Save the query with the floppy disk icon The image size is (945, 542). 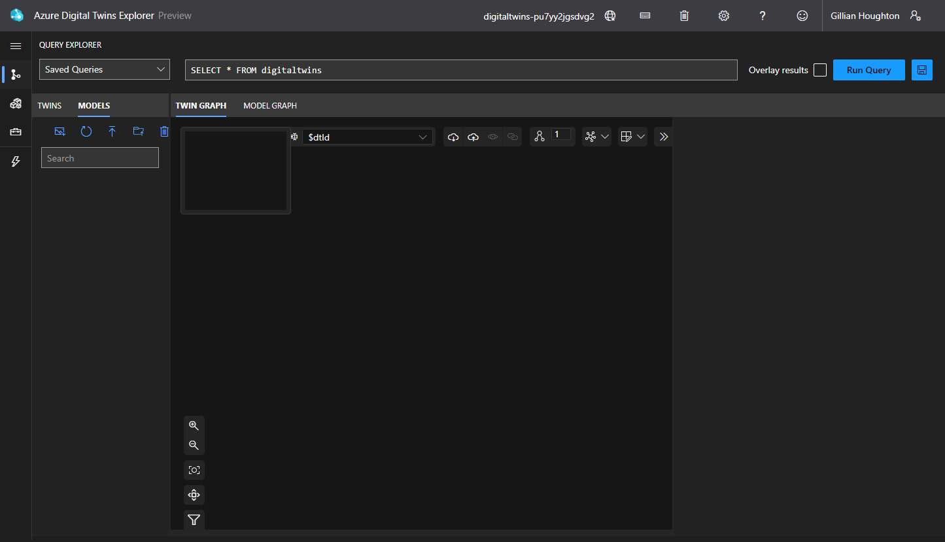click(x=921, y=70)
